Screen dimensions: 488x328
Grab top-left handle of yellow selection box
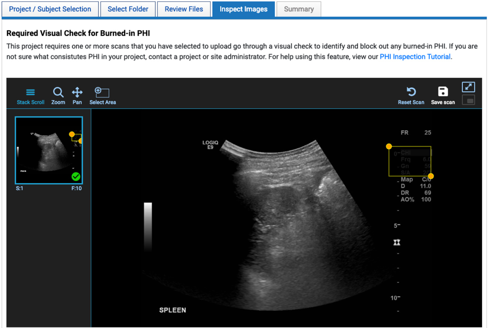[x=389, y=146]
